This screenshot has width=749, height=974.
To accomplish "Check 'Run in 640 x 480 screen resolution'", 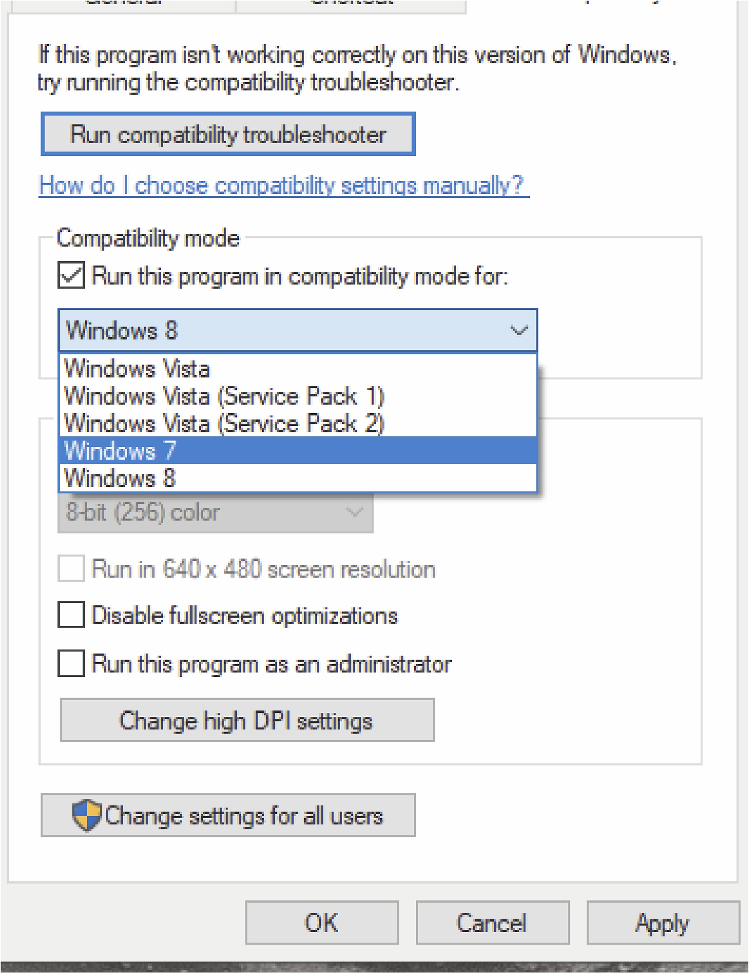I will point(71,569).
